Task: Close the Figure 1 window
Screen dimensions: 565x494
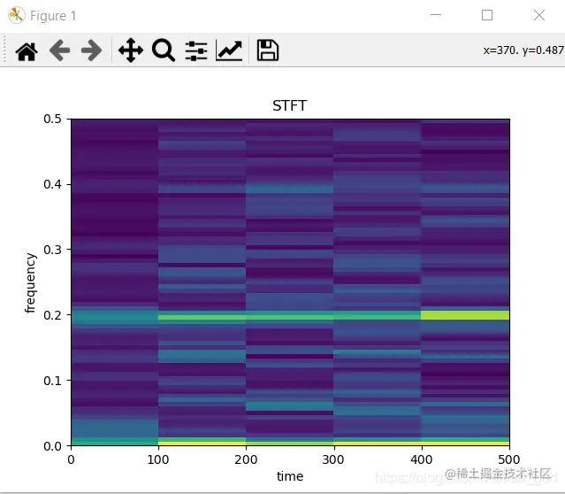Action: click(539, 15)
